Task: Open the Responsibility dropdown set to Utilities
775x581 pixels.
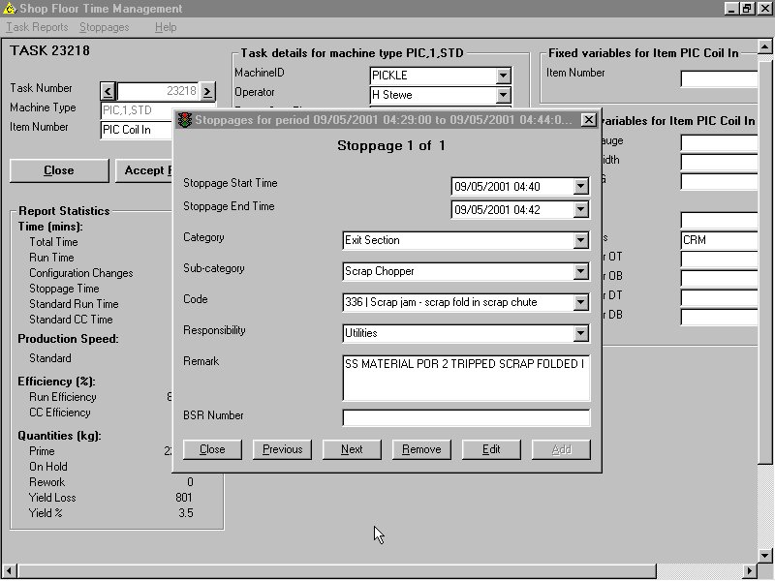Action: tap(580, 334)
